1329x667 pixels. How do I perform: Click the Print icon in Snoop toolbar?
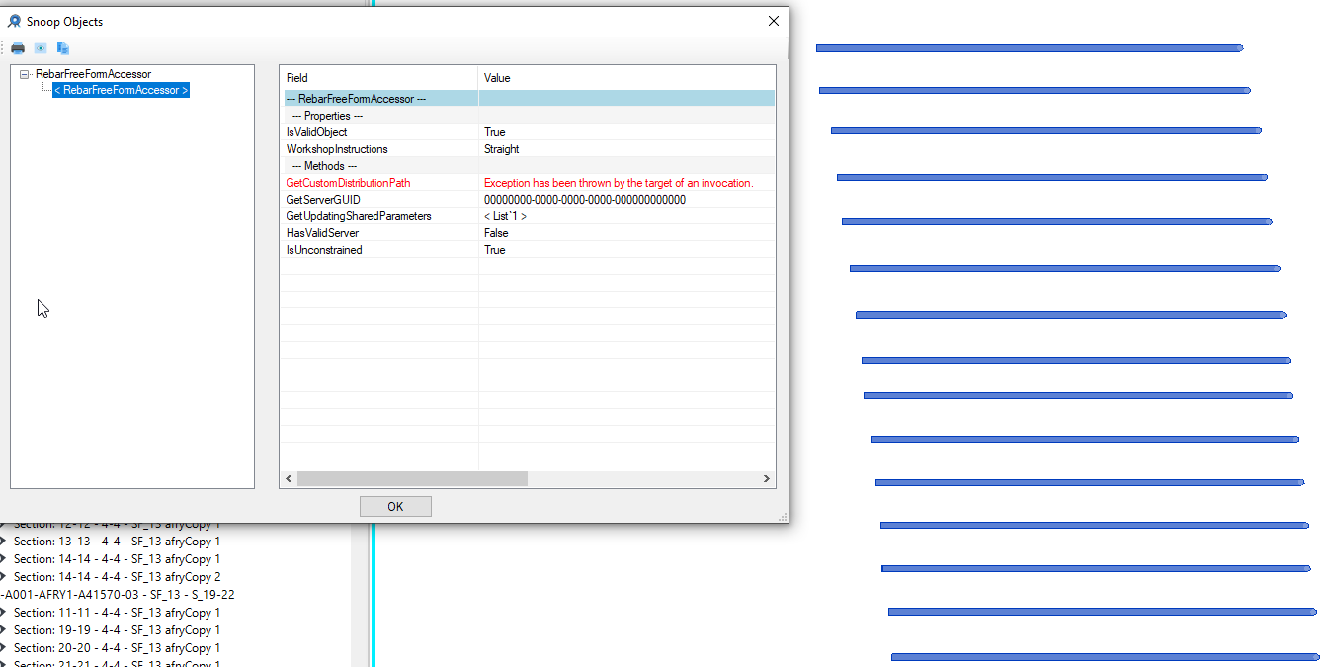(x=18, y=47)
